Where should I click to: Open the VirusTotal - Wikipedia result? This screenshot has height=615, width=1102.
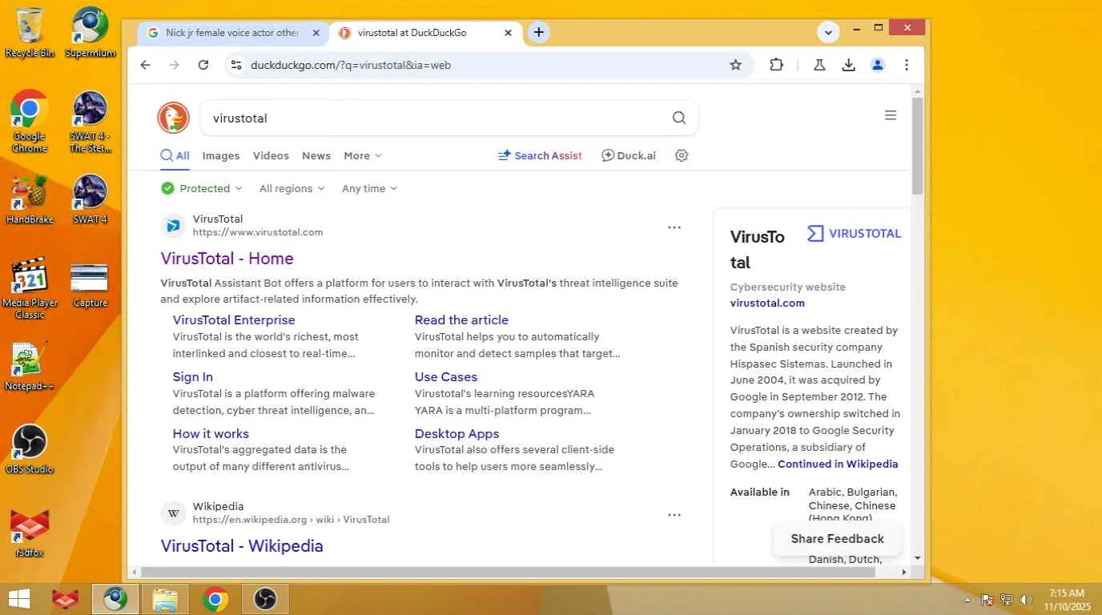[x=242, y=545]
